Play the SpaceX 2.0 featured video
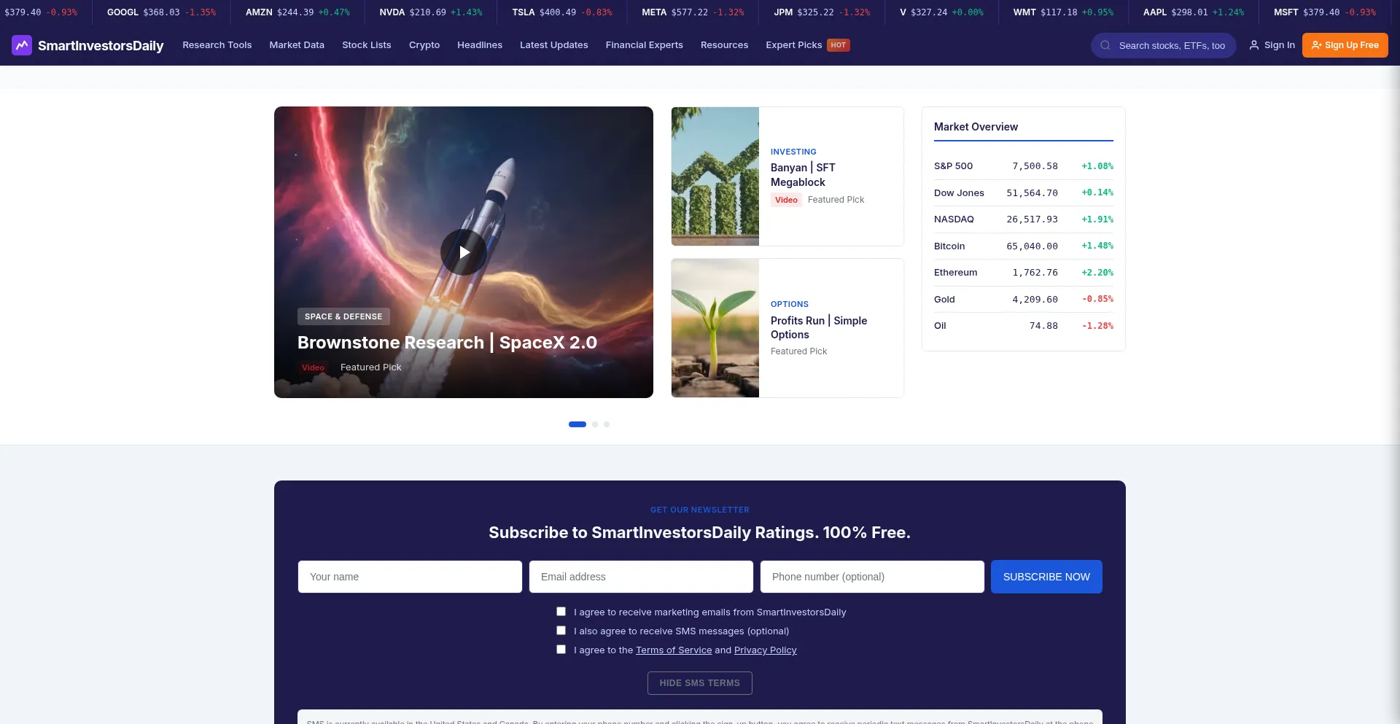The height and width of the screenshot is (724, 1400). point(464,252)
